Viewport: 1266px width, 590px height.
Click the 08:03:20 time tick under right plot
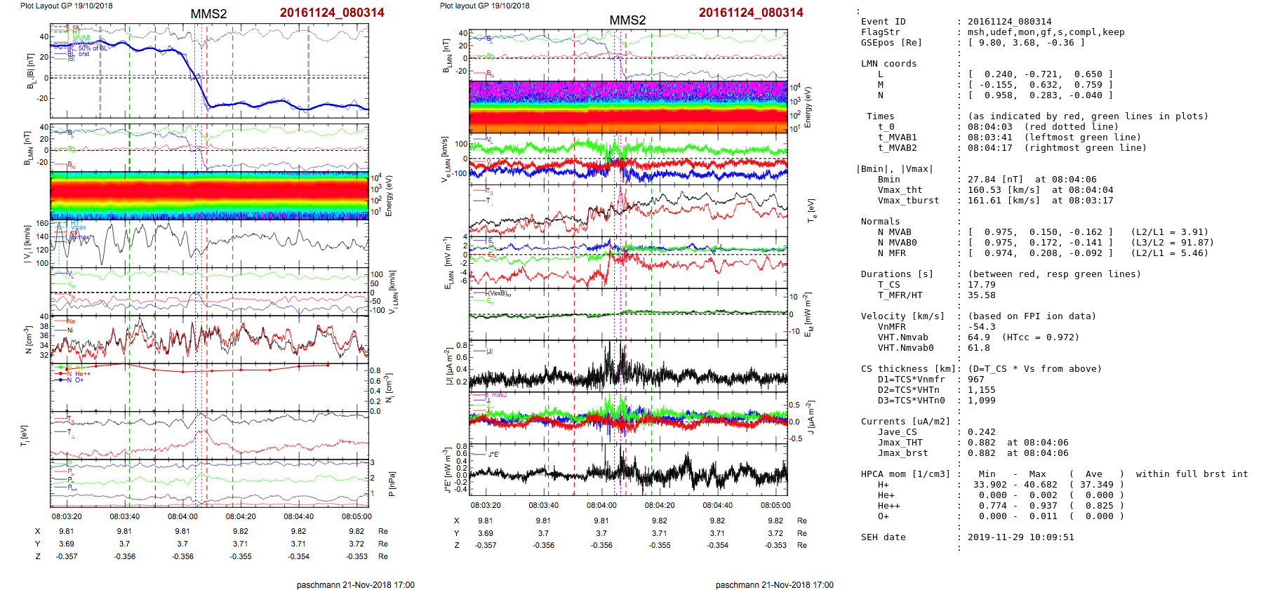pyautogui.click(x=486, y=505)
